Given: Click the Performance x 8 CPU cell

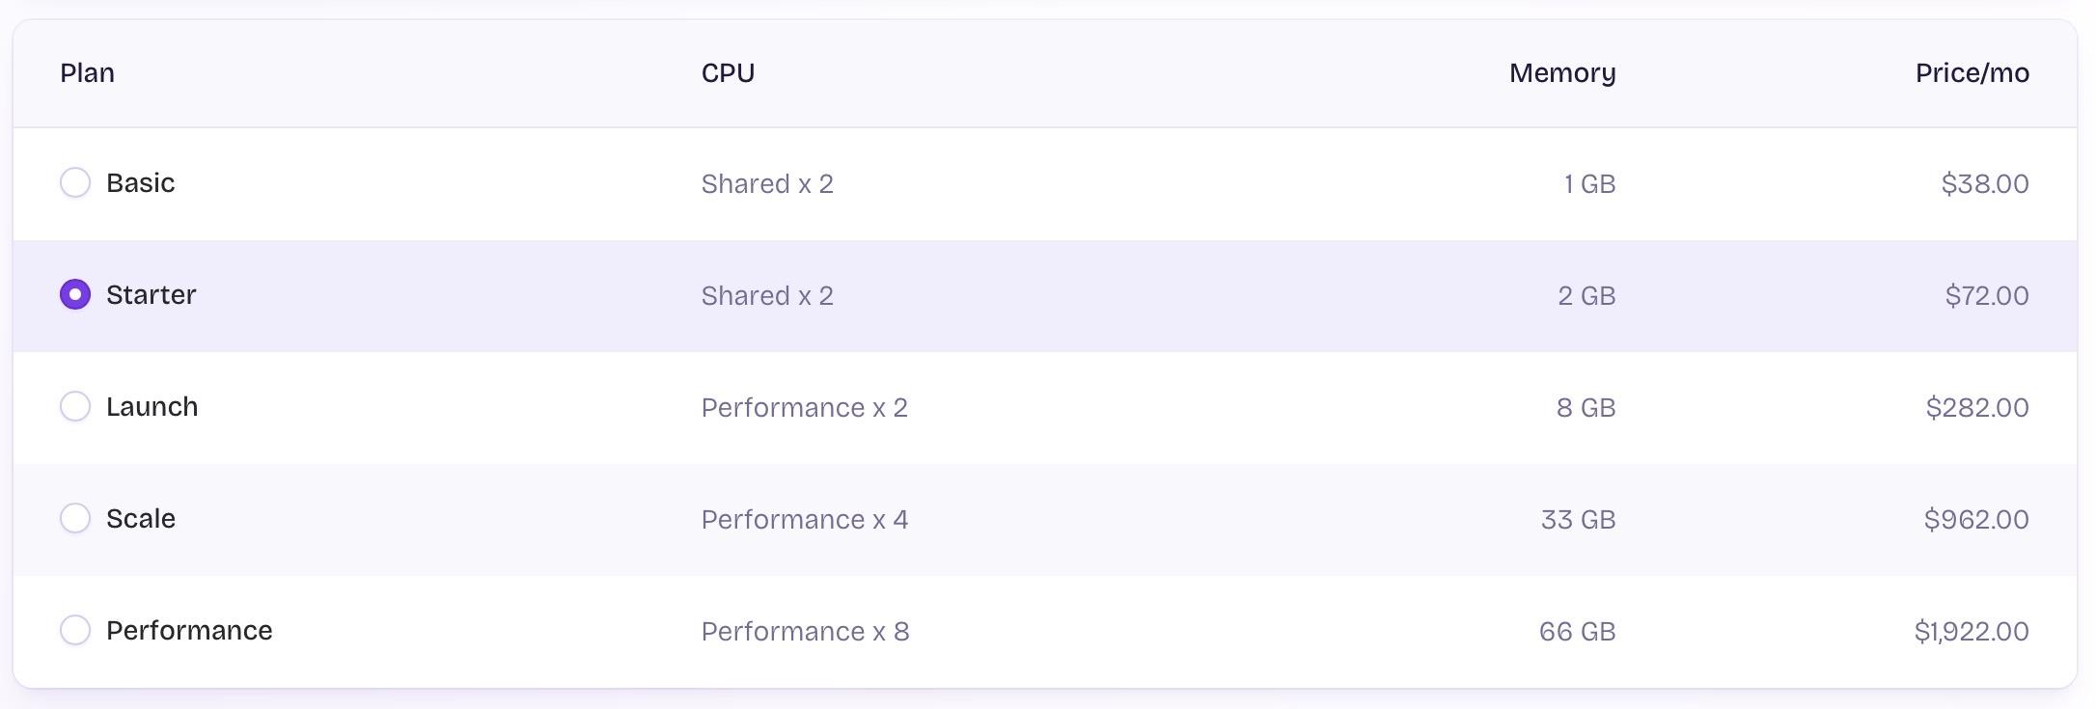Looking at the screenshot, I should [805, 632].
